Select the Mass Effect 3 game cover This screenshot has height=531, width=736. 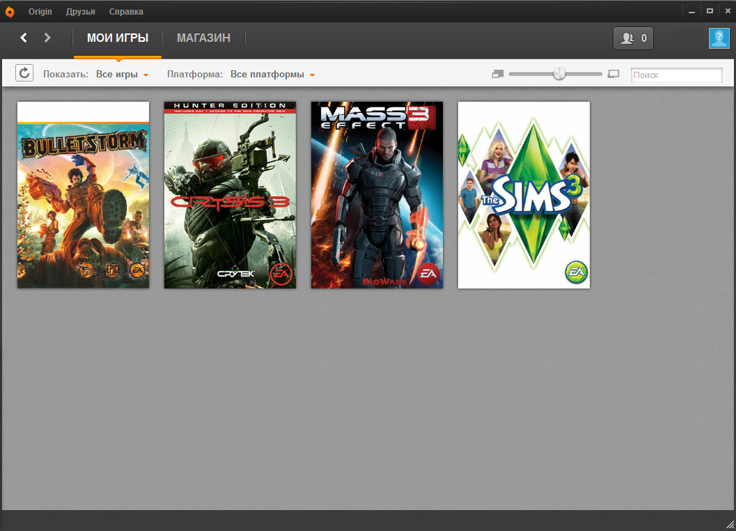(x=377, y=194)
